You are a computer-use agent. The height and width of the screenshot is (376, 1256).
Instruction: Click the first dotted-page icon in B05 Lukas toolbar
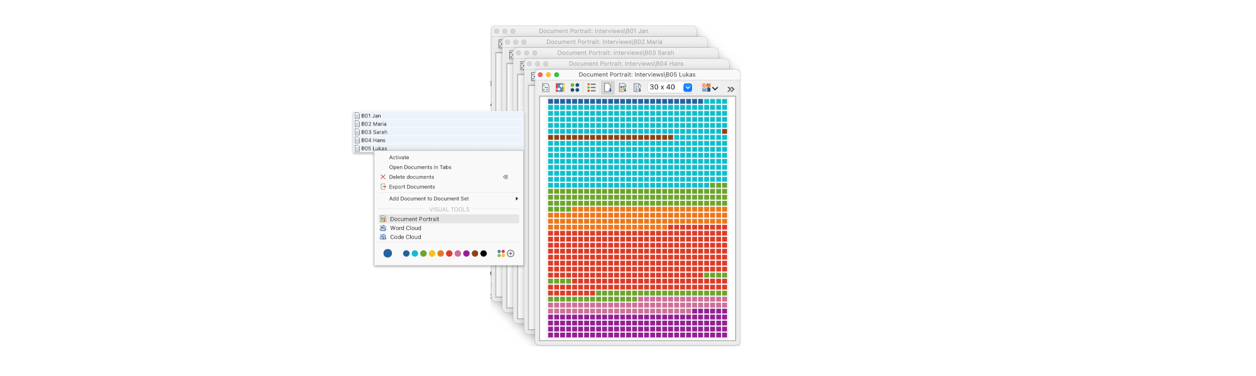[x=545, y=88]
